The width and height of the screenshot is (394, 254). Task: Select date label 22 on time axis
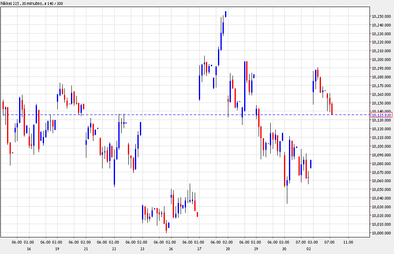point(114,249)
